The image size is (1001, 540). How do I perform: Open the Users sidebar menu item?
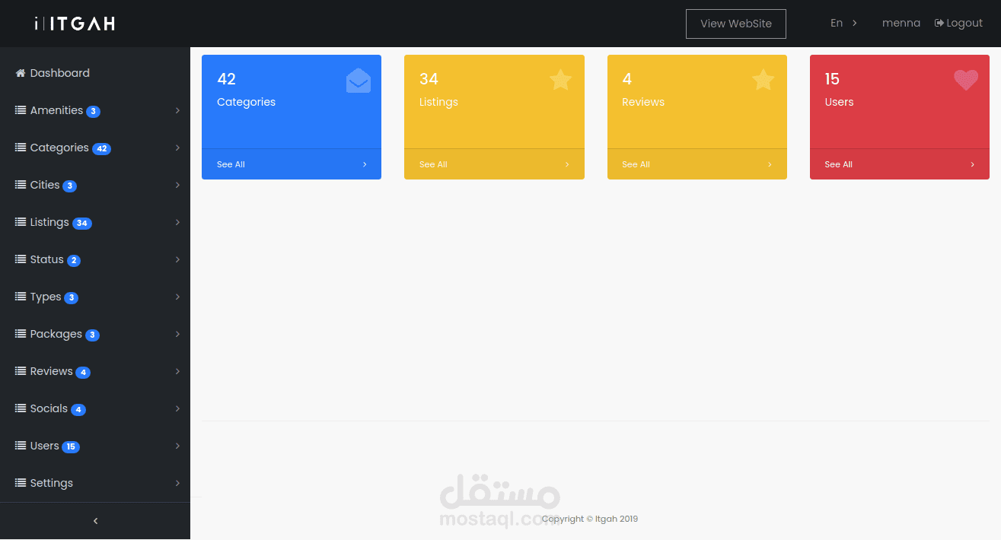click(95, 446)
